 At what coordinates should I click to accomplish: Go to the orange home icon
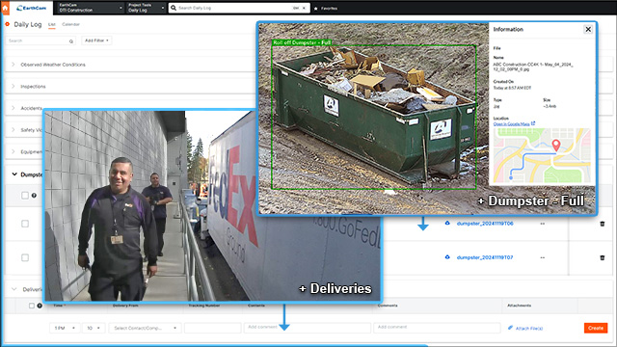[x=5, y=8]
